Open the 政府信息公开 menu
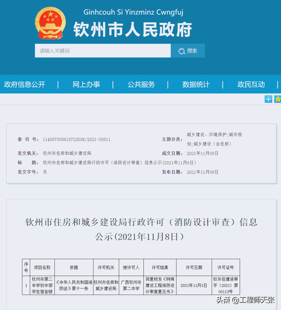Image resolution: width=281 pixels, height=310 pixels. tap(25, 84)
